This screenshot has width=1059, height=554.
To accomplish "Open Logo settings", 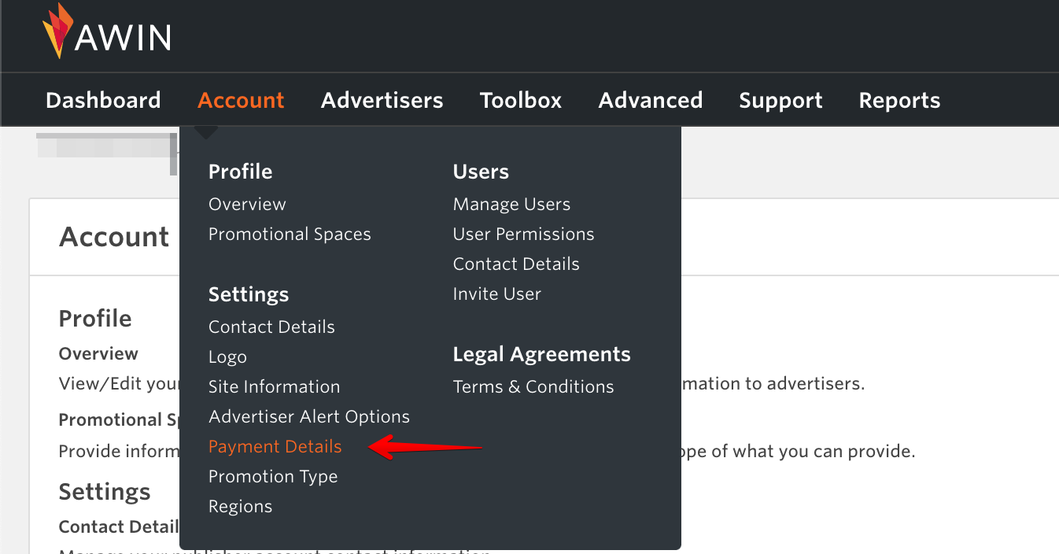I will click(x=227, y=357).
